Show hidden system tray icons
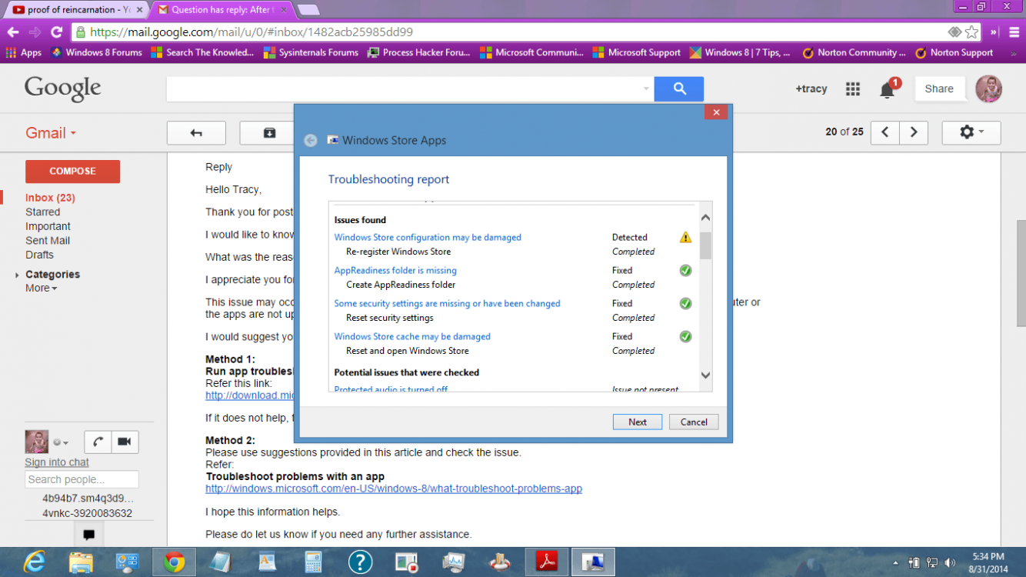The width and height of the screenshot is (1026, 577). point(897,562)
